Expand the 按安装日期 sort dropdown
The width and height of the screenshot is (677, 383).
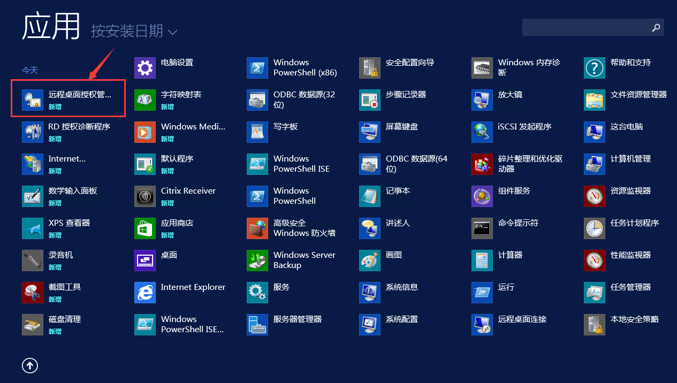(134, 32)
